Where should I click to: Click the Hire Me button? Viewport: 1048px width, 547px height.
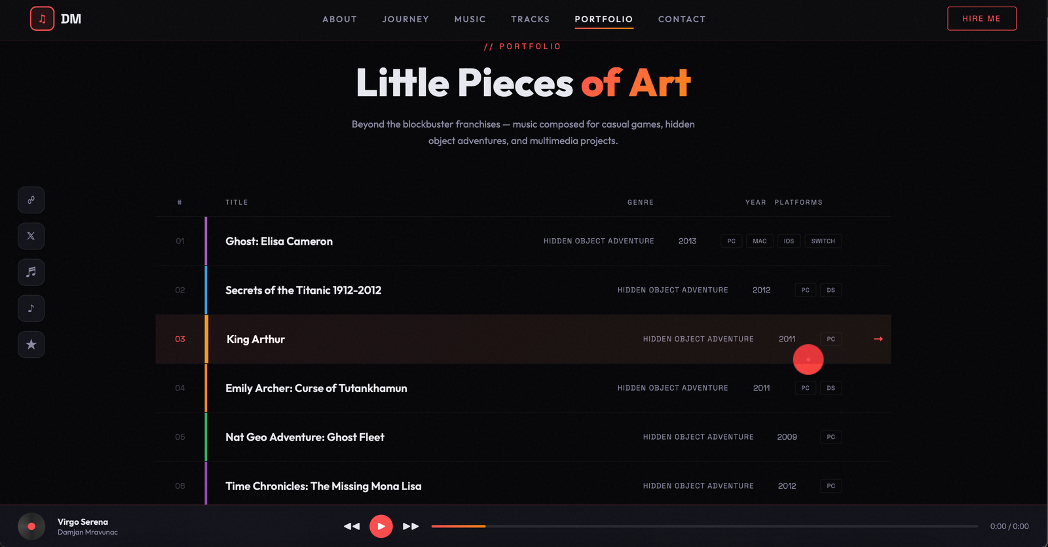pyautogui.click(x=981, y=19)
